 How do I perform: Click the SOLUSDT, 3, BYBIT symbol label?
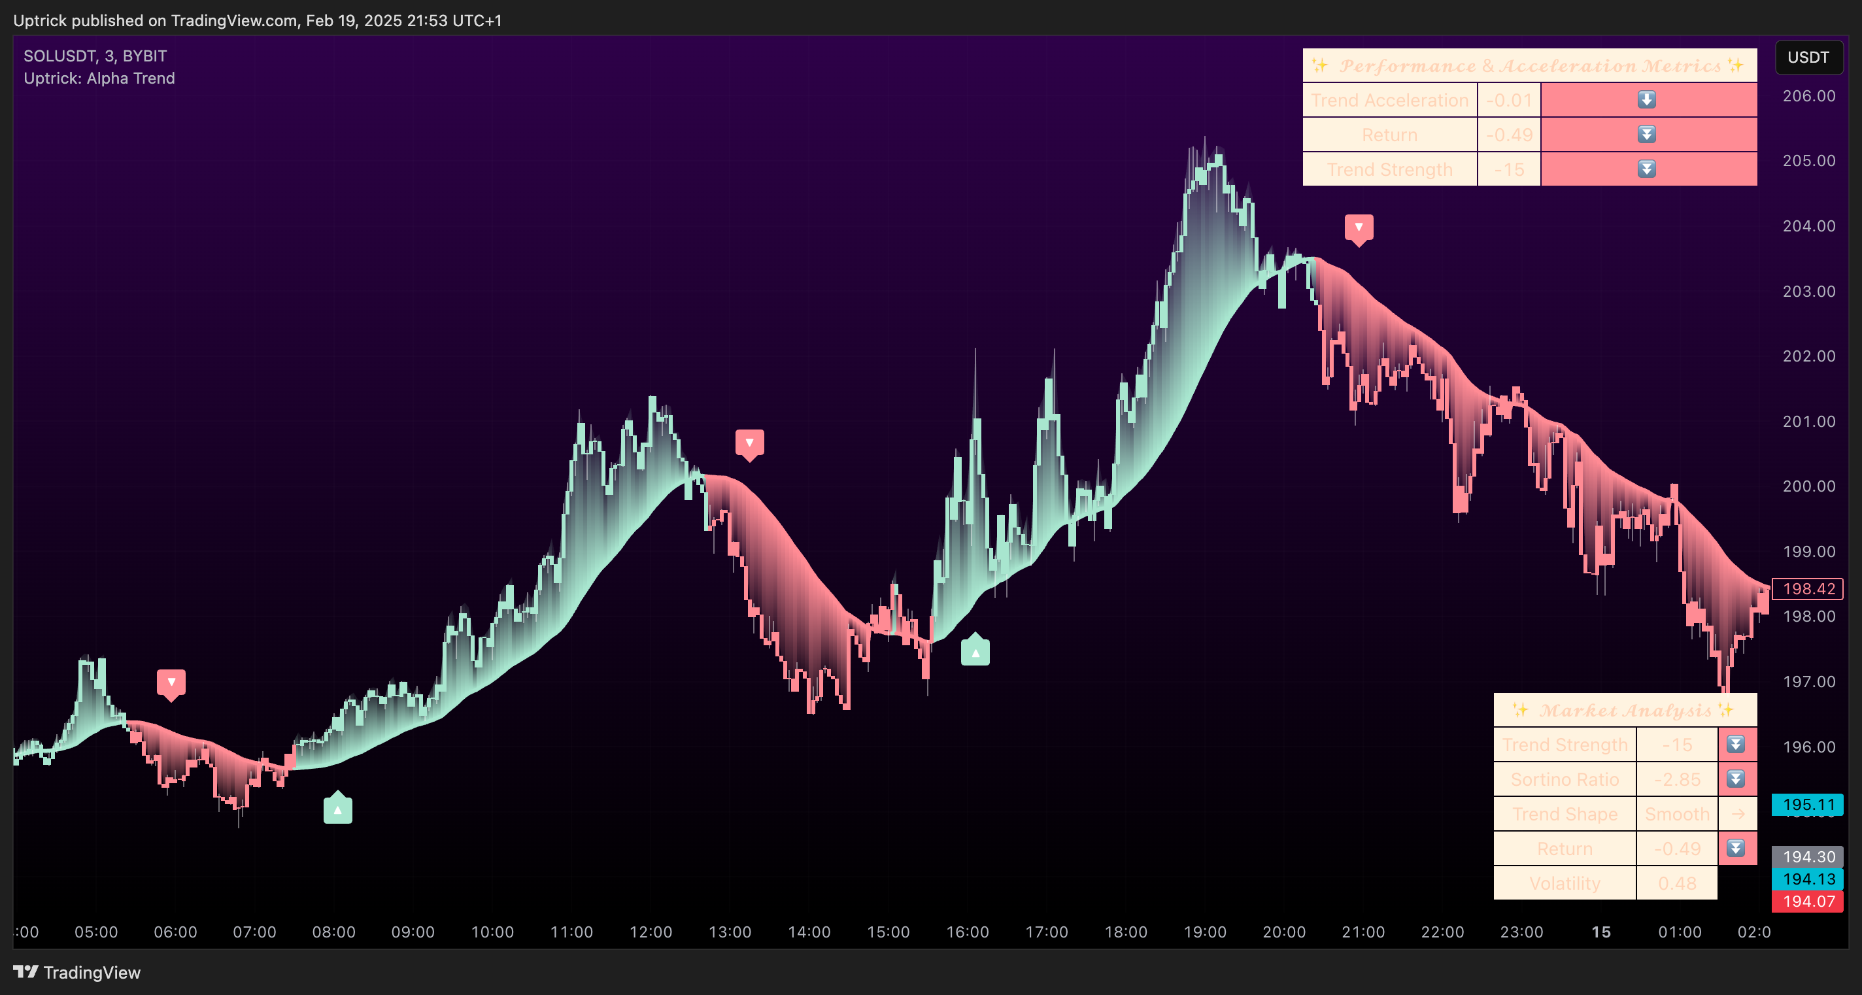coord(95,56)
